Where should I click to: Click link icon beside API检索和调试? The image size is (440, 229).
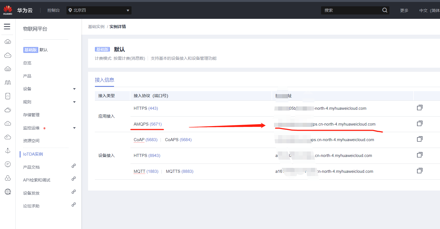pyautogui.click(x=74, y=179)
